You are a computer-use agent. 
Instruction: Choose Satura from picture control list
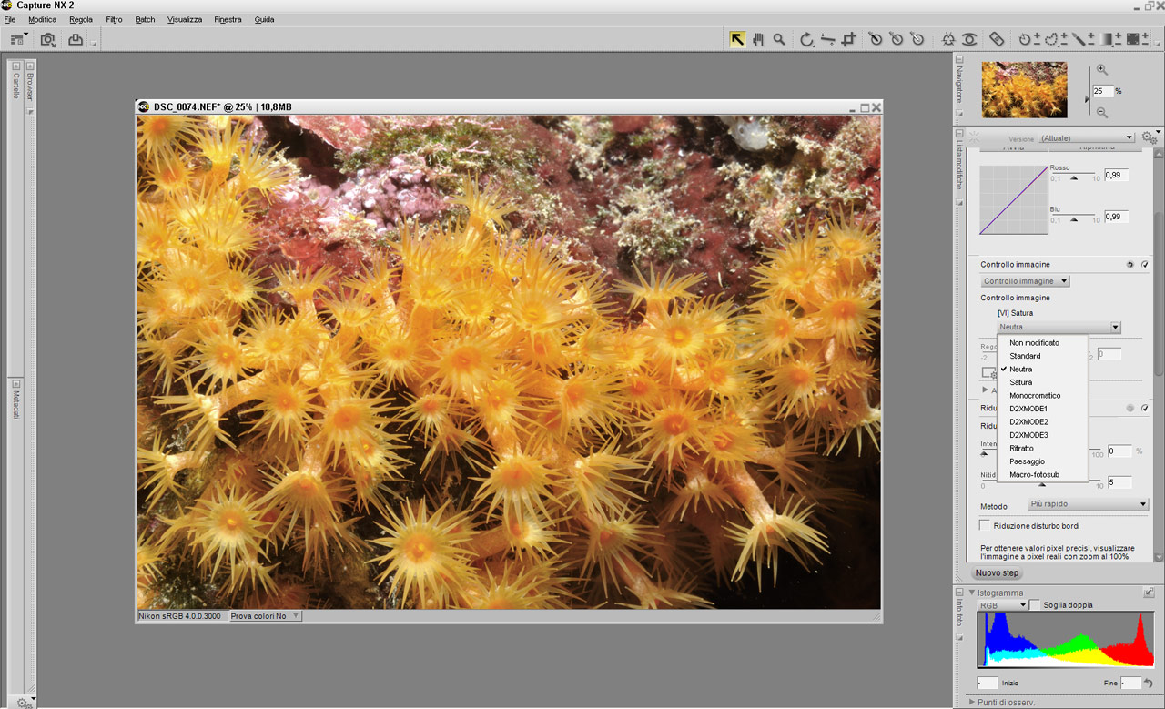pos(1043,382)
